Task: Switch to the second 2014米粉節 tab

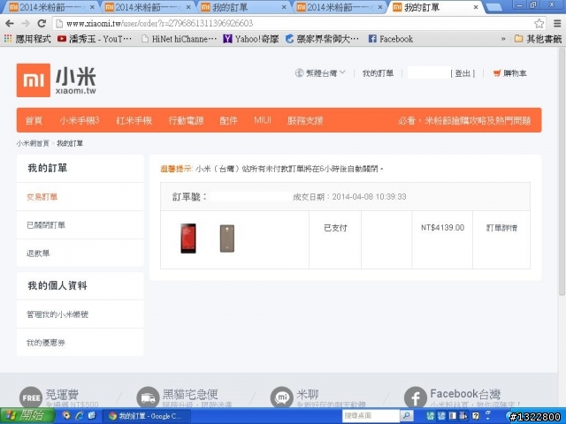Action: (149, 7)
